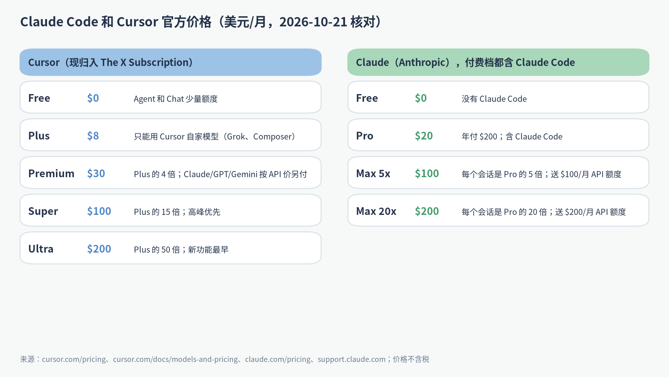This screenshot has width=669, height=377.
Task: Select the Max 20x plan name
Action: click(x=376, y=211)
